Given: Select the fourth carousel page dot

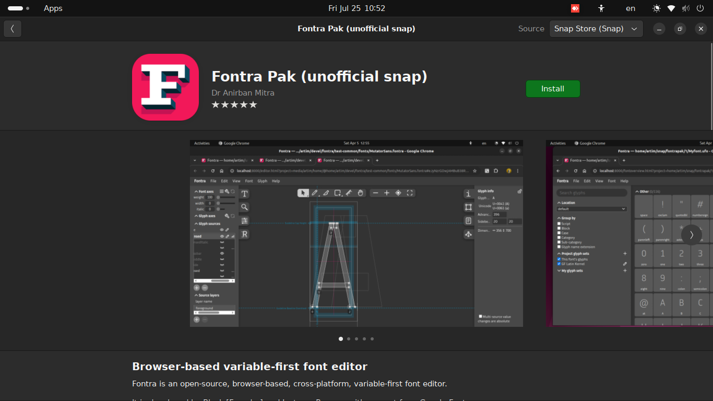Looking at the screenshot, I should pos(364,339).
